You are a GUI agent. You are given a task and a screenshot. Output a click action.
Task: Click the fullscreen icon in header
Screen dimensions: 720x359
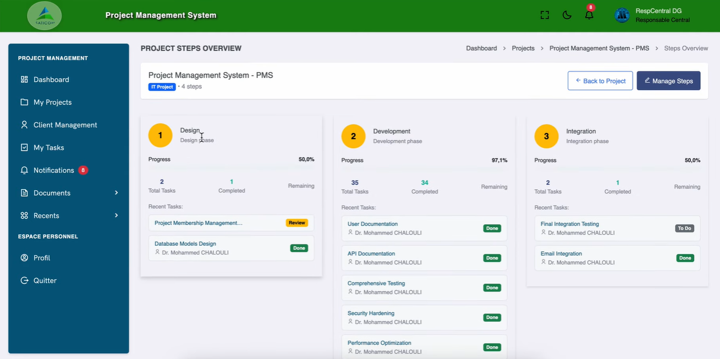point(545,15)
